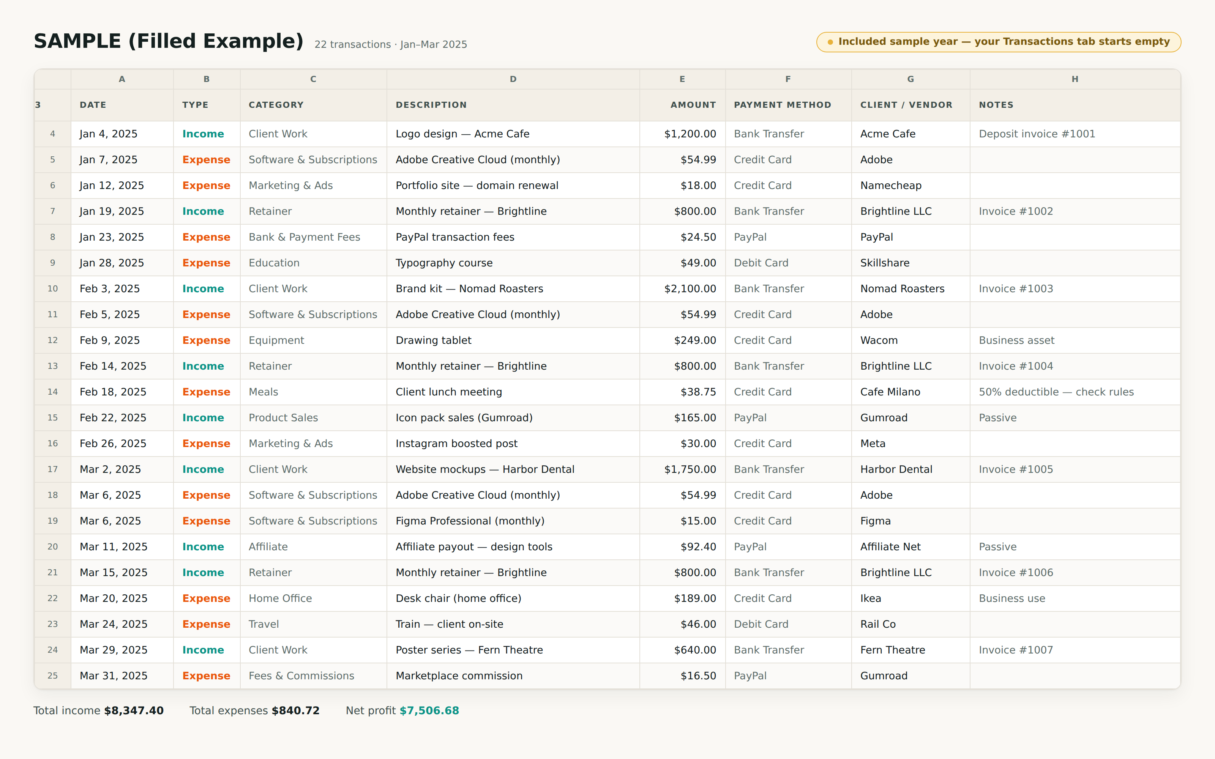Click the DESCRIPTION column heading
1215x759 pixels.
(x=513, y=105)
